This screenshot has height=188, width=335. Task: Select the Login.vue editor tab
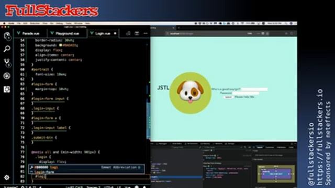coord(103,33)
